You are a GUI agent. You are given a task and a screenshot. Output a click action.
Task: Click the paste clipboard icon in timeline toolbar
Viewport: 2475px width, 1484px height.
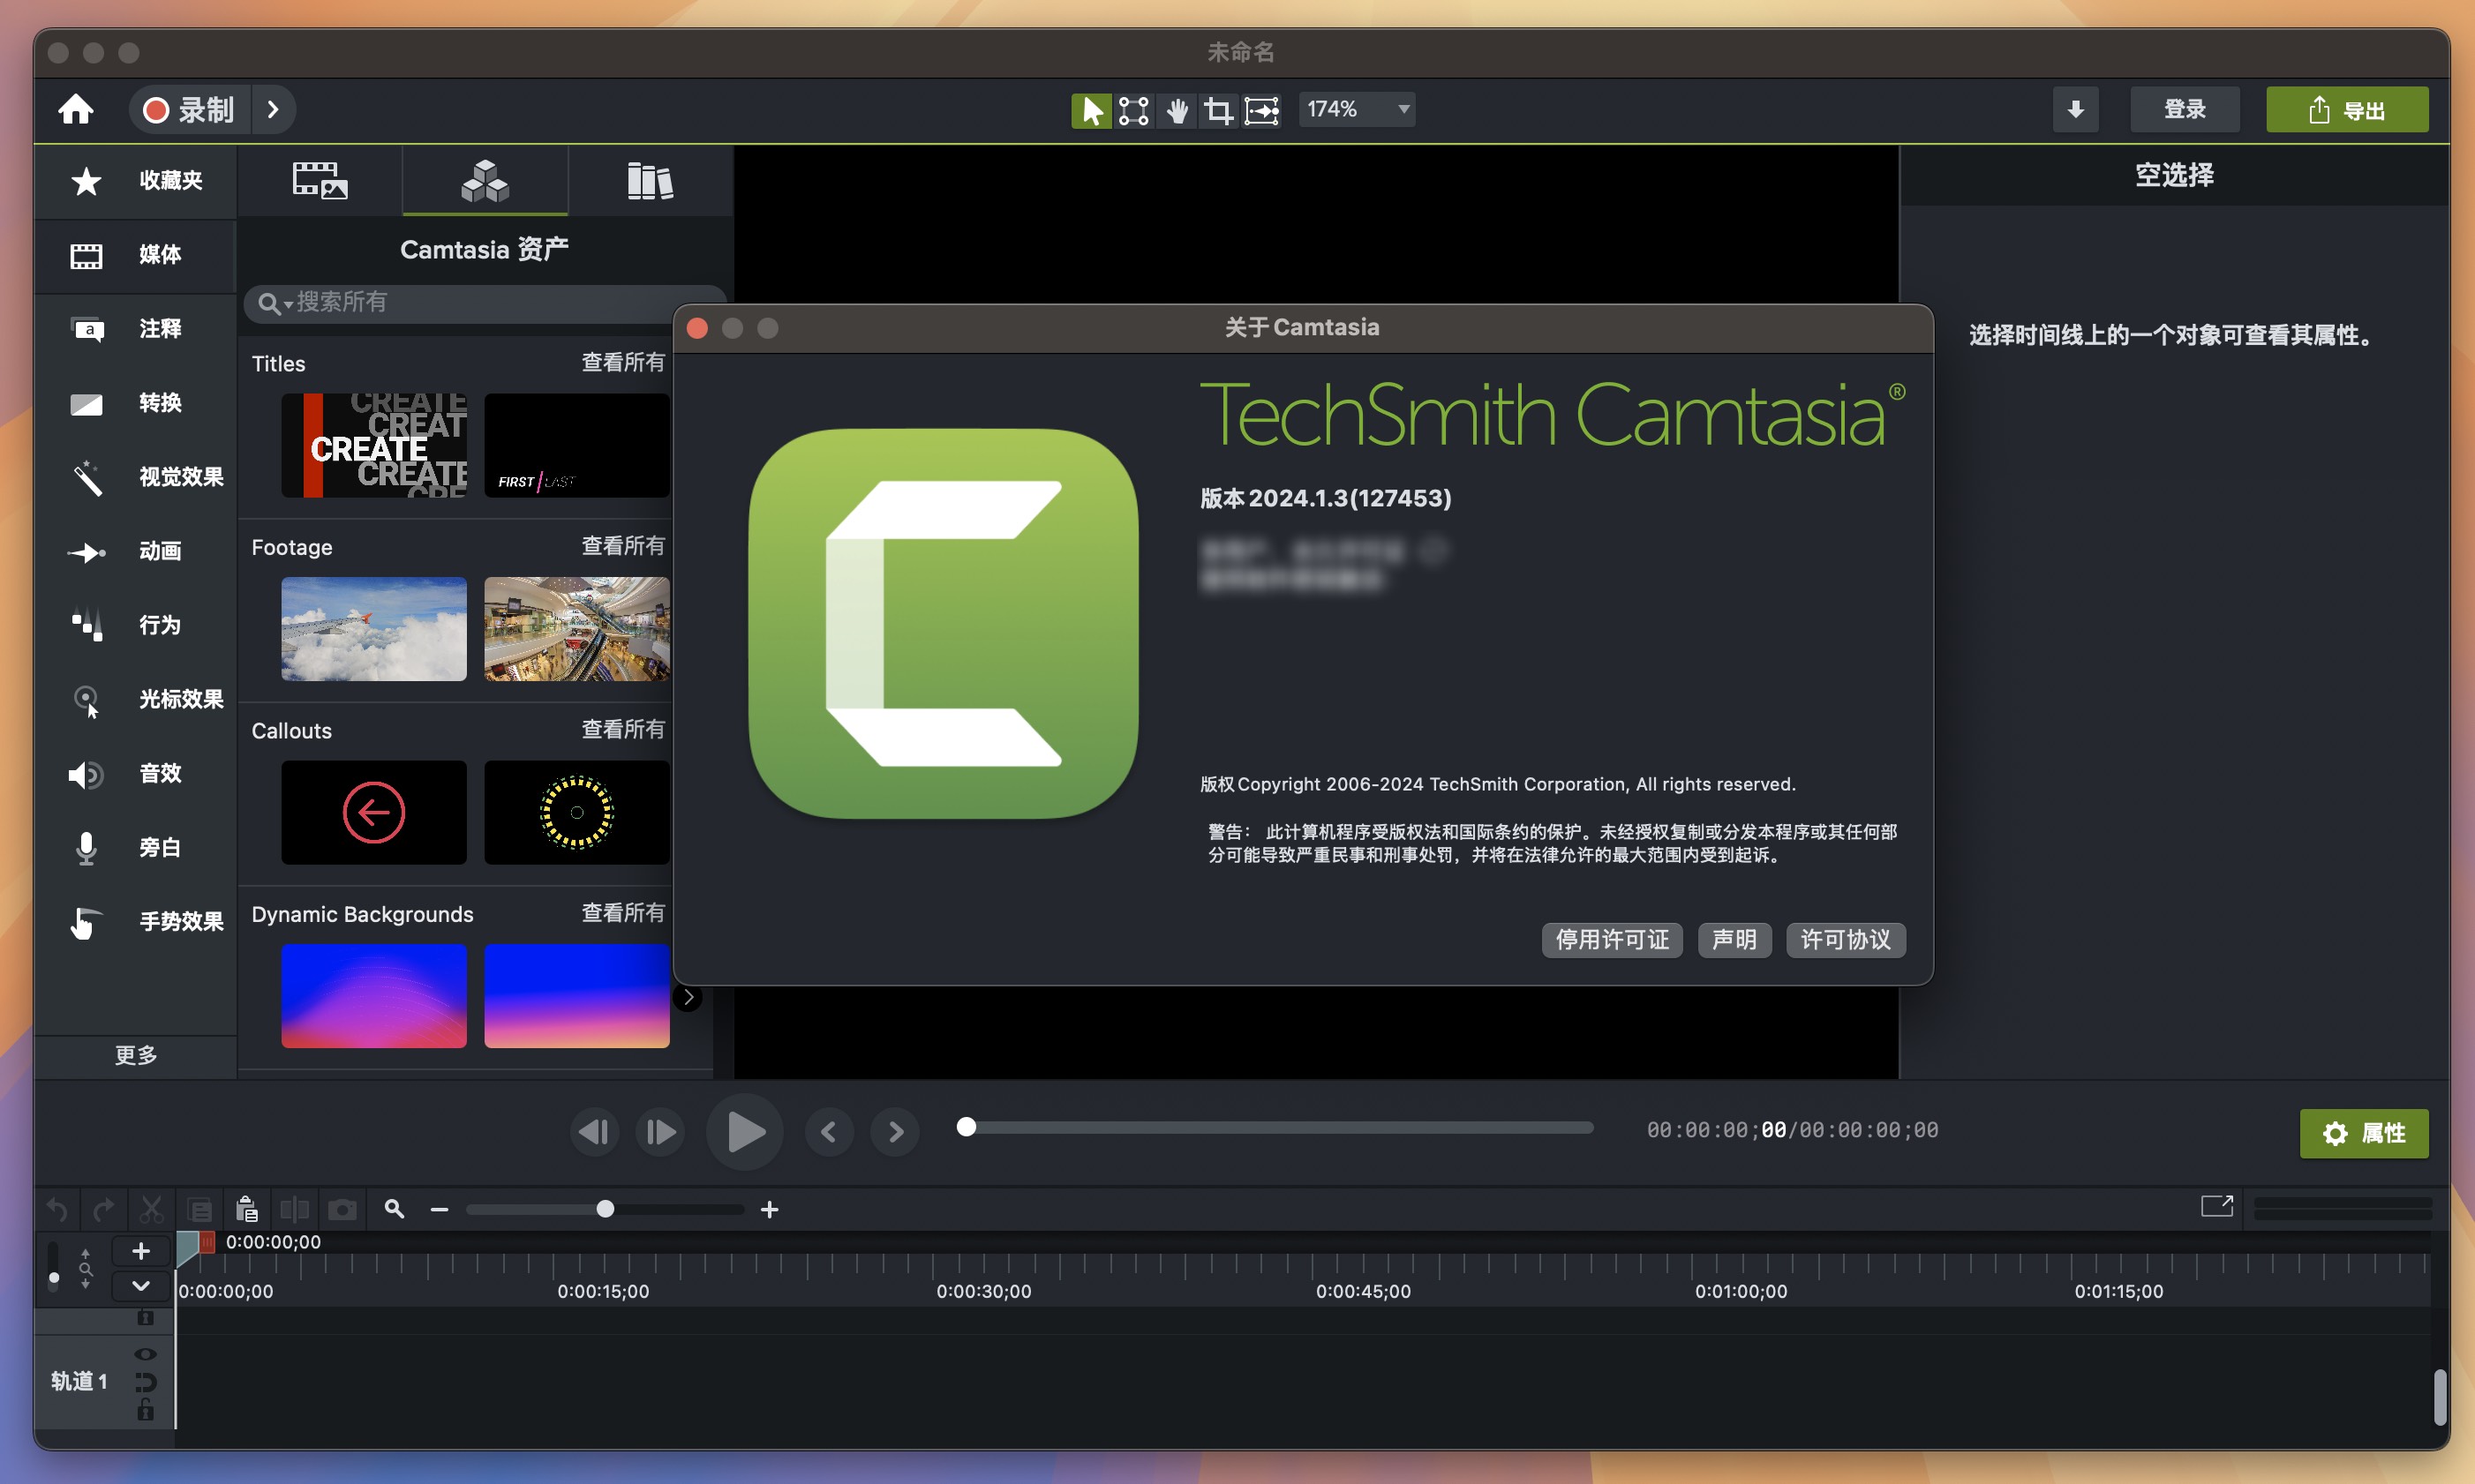(246, 1209)
